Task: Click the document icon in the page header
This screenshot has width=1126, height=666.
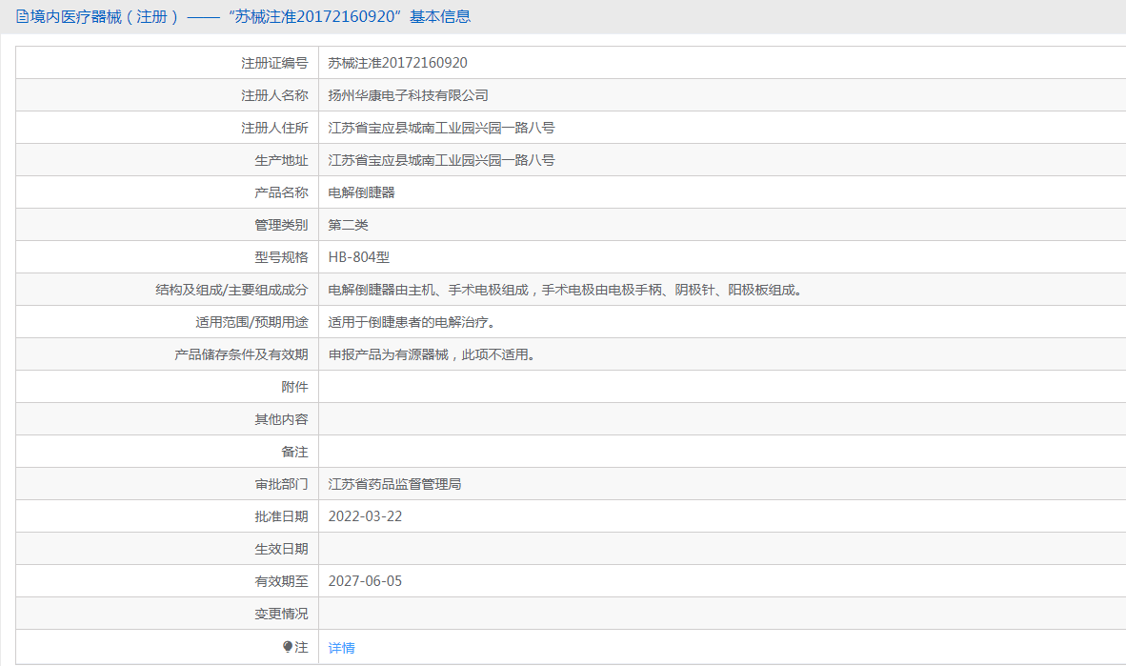Action: pyautogui.click(x=22, y=16)
